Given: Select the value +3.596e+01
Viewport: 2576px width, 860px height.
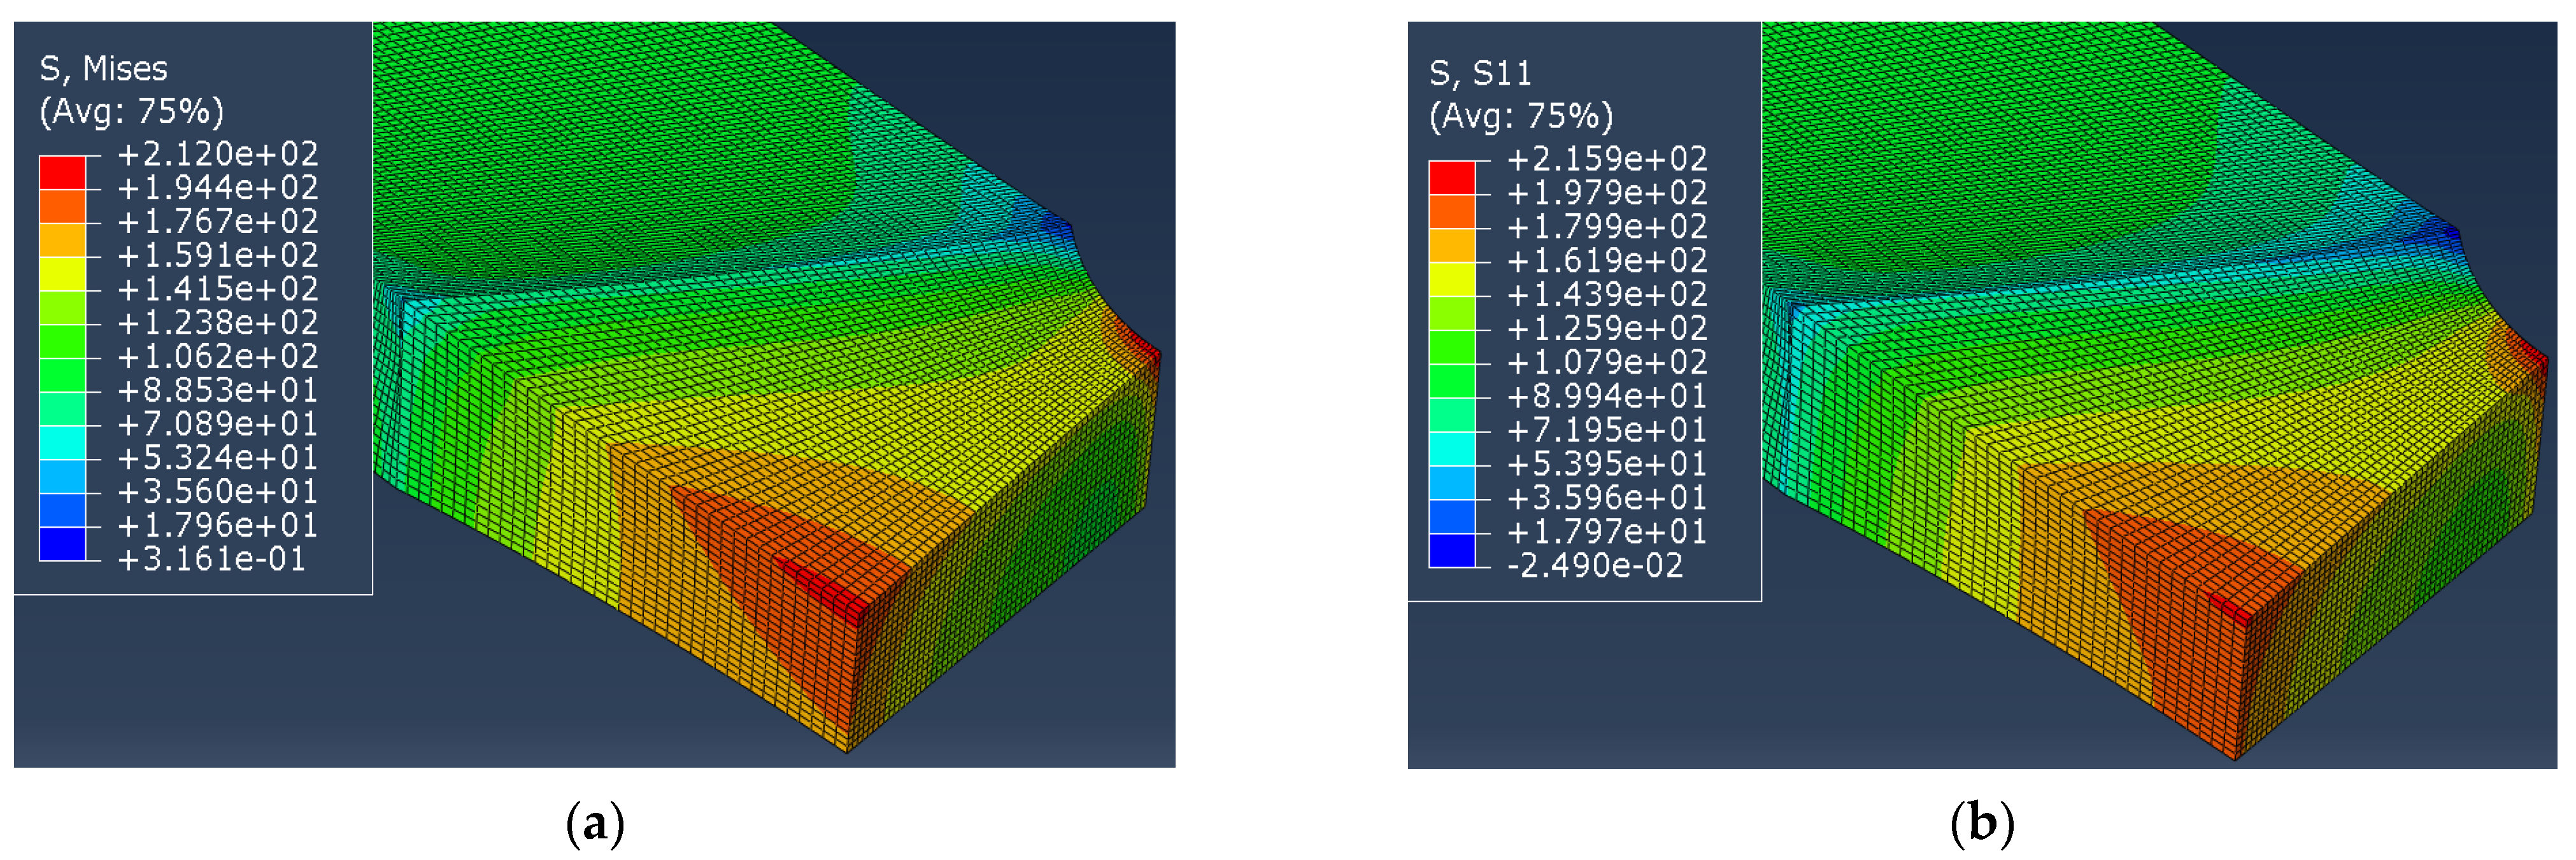Looking at the screenshot, I should click(x=1607, y=498).
